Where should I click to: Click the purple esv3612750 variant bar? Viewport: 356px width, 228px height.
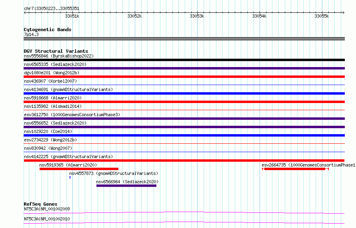click(x=184, y=119)
